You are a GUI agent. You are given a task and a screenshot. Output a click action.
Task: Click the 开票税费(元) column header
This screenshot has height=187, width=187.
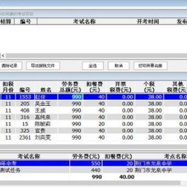tap(120, 87)
